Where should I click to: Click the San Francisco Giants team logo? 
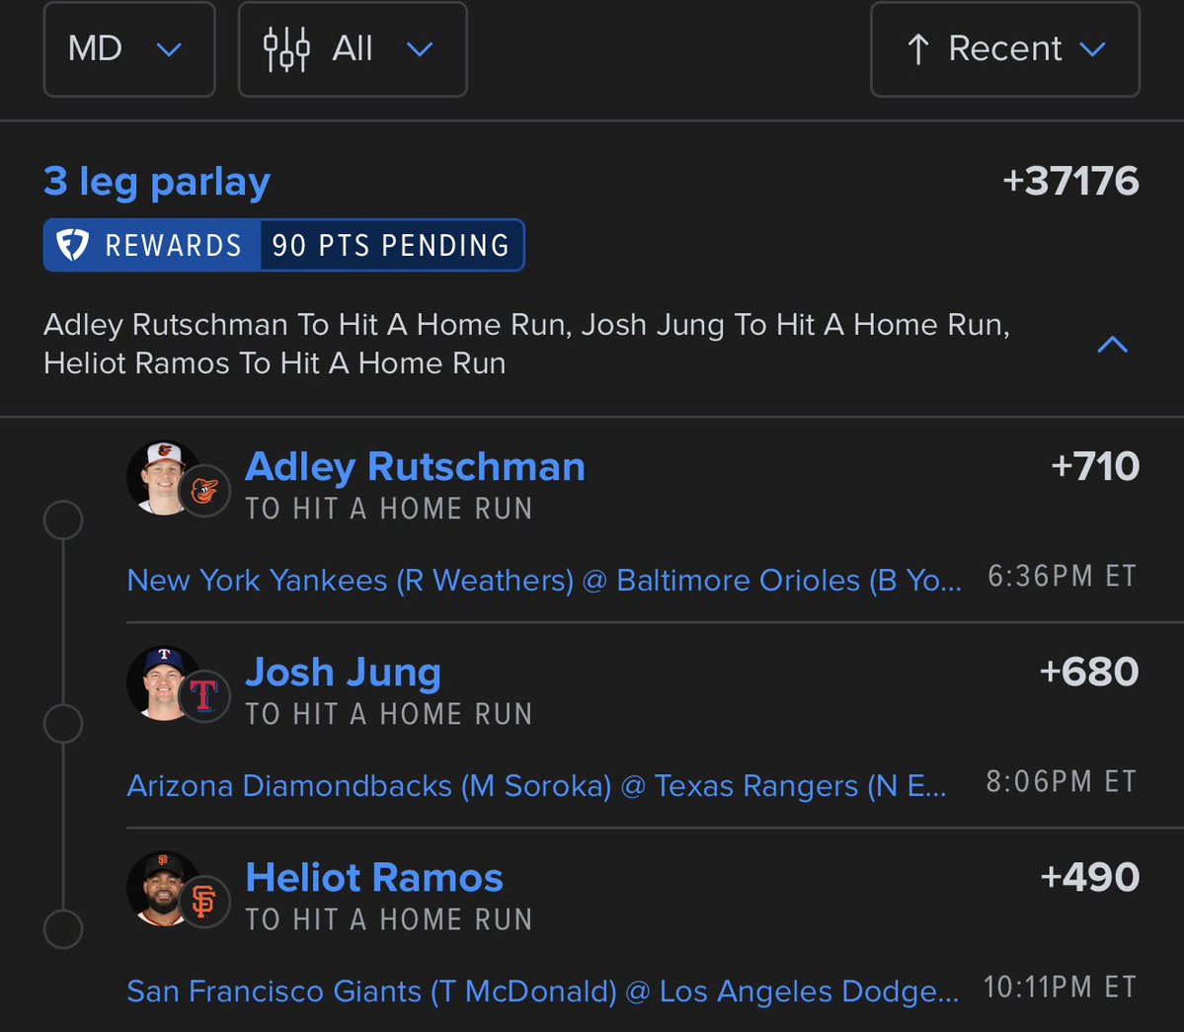[204, 902]
